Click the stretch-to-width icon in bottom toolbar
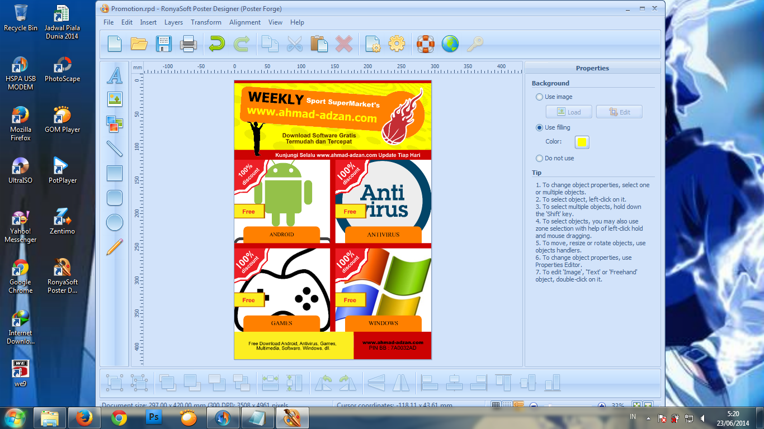This screenshot has width=764, height=429. pyautogui.click(x=270, y=383)
